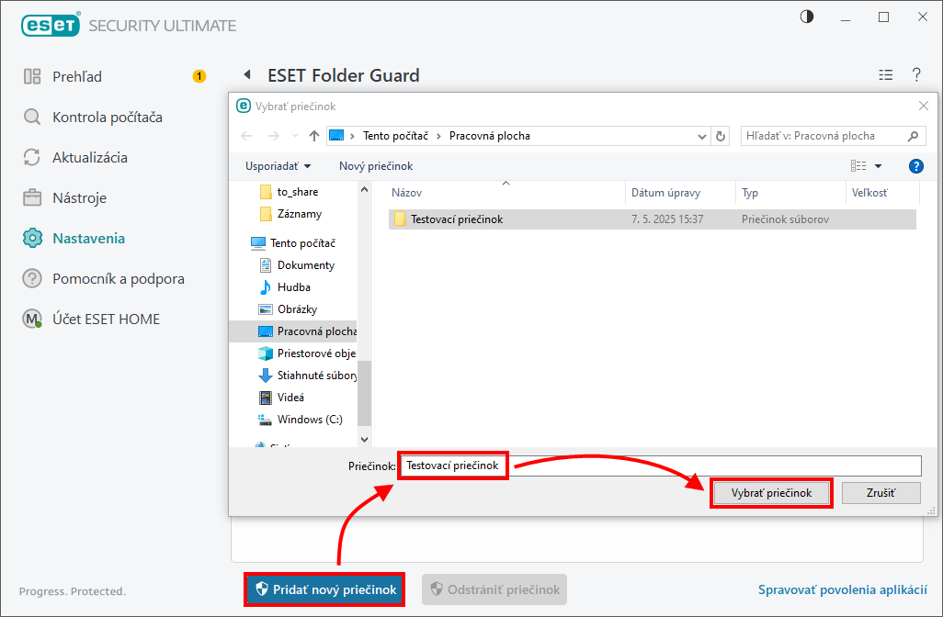Click the yellow notification badge on Prehľad
This screenshot has height=617, width=943.
[x=199, y=76]
